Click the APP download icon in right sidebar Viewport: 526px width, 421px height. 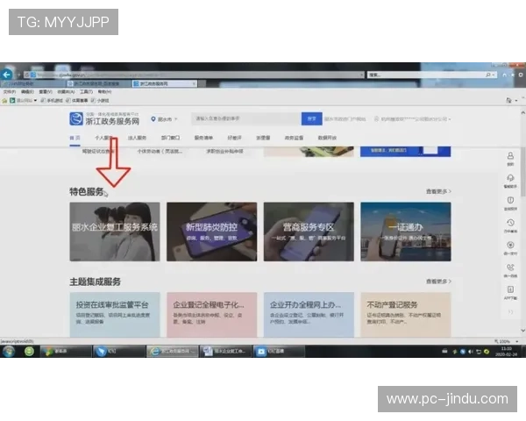click(510, 289)
